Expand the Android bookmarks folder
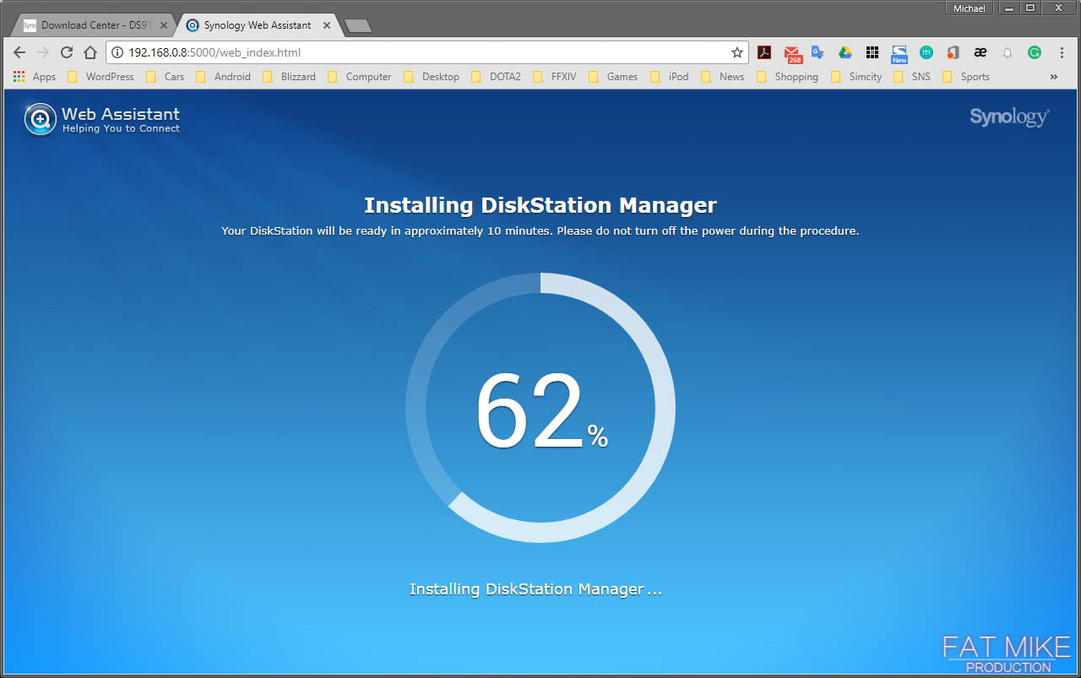The image size is (1081, 678). (223, 77)
